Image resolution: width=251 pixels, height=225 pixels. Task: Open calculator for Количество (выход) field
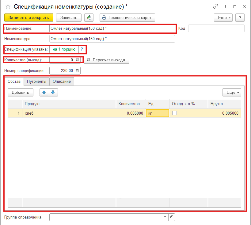point(77,60)
